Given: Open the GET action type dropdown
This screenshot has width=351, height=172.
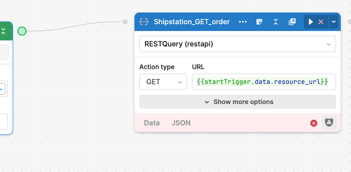Looking at the screenshot, I should tap(163, 82).
